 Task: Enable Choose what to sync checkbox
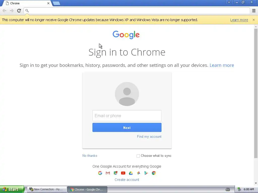click(x=138, y=156)
